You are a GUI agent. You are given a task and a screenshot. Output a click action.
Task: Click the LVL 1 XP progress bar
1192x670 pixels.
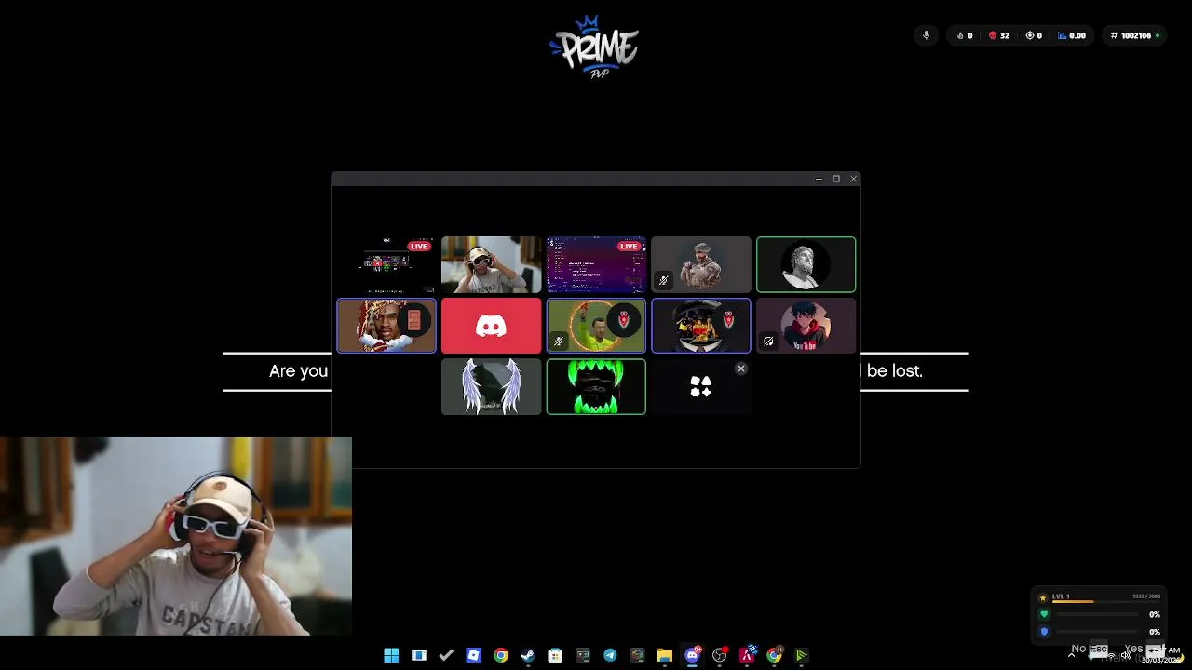click(1106, 602)
